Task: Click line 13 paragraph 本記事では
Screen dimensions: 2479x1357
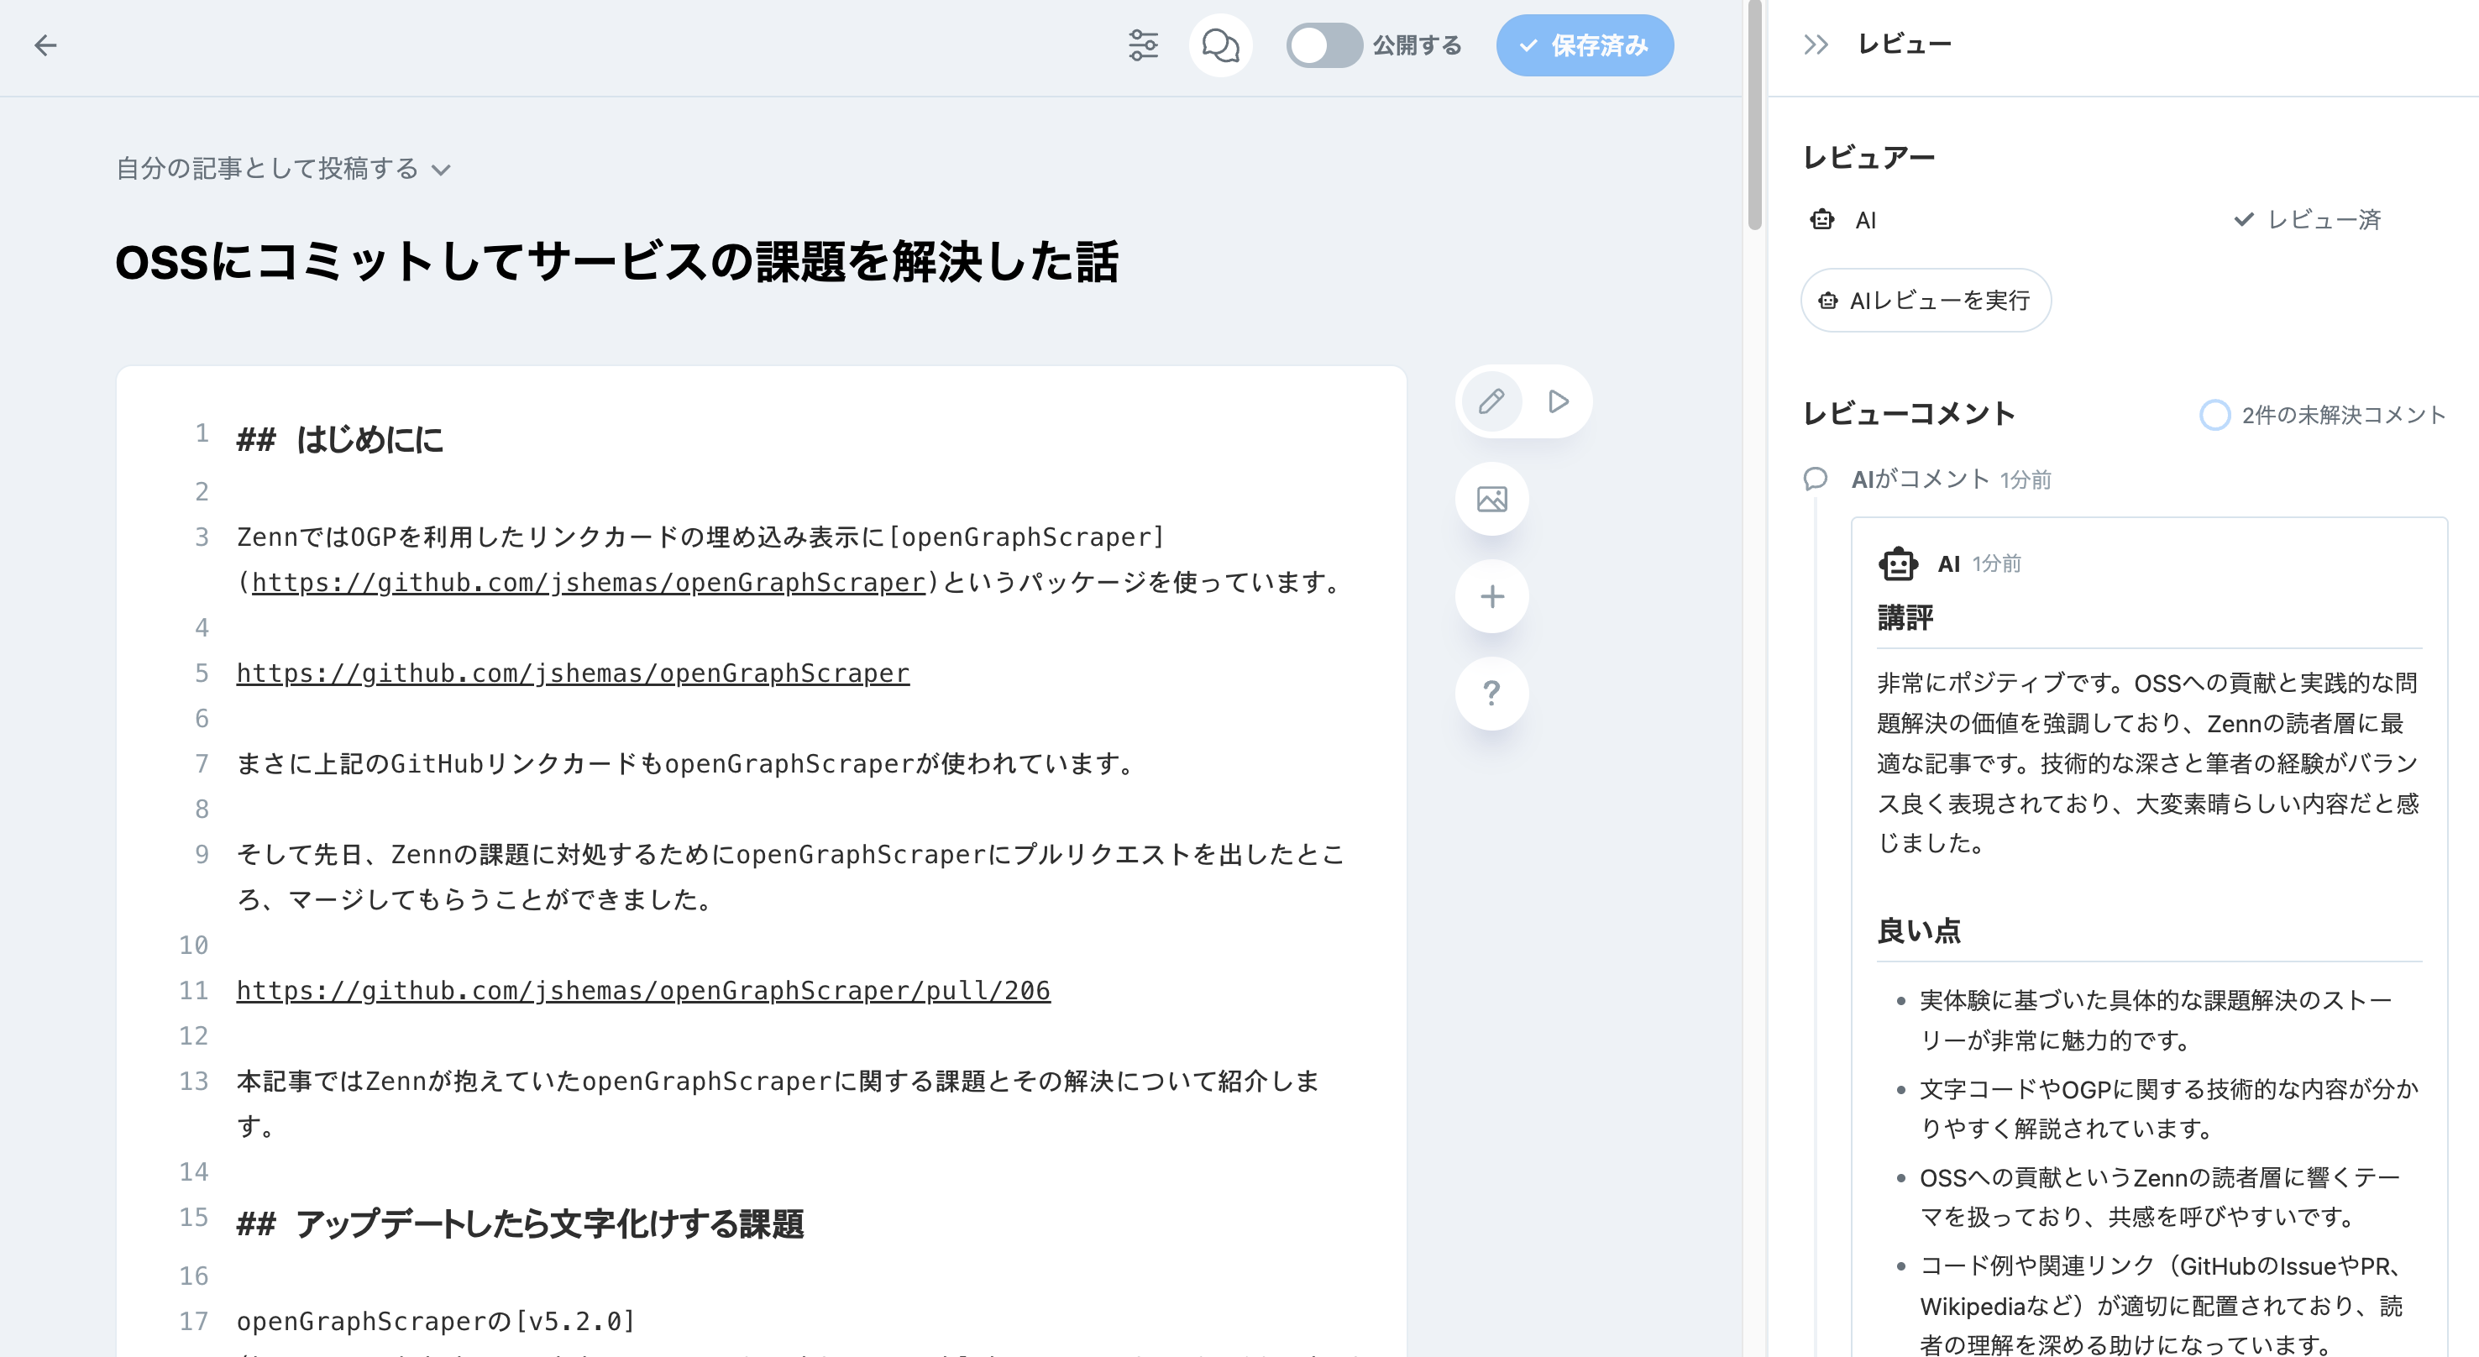Action: [778, 1103]
